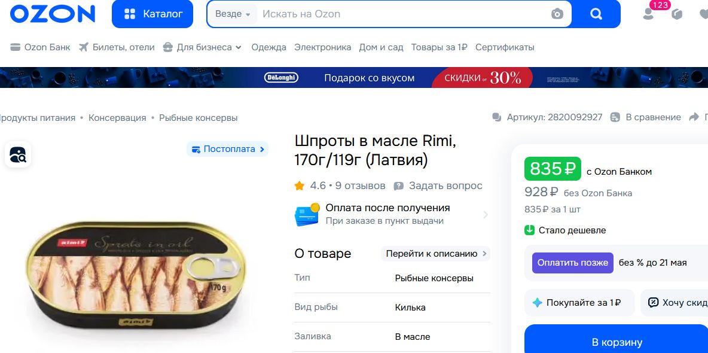Open the Везде search scope dropdown
708x353 pixels.
[x=233, y=14]
